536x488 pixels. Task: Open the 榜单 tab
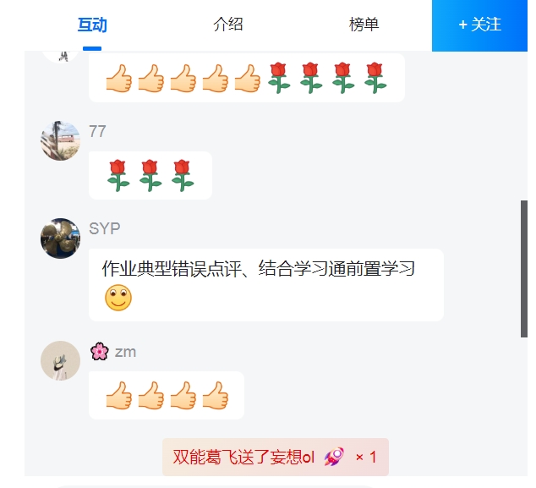pyautogui.click(x=364, y=25)
